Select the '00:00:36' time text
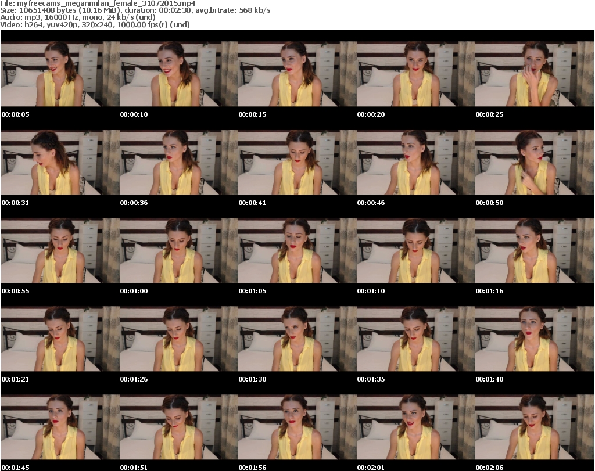Screen dimensions: 595x471 134,203
